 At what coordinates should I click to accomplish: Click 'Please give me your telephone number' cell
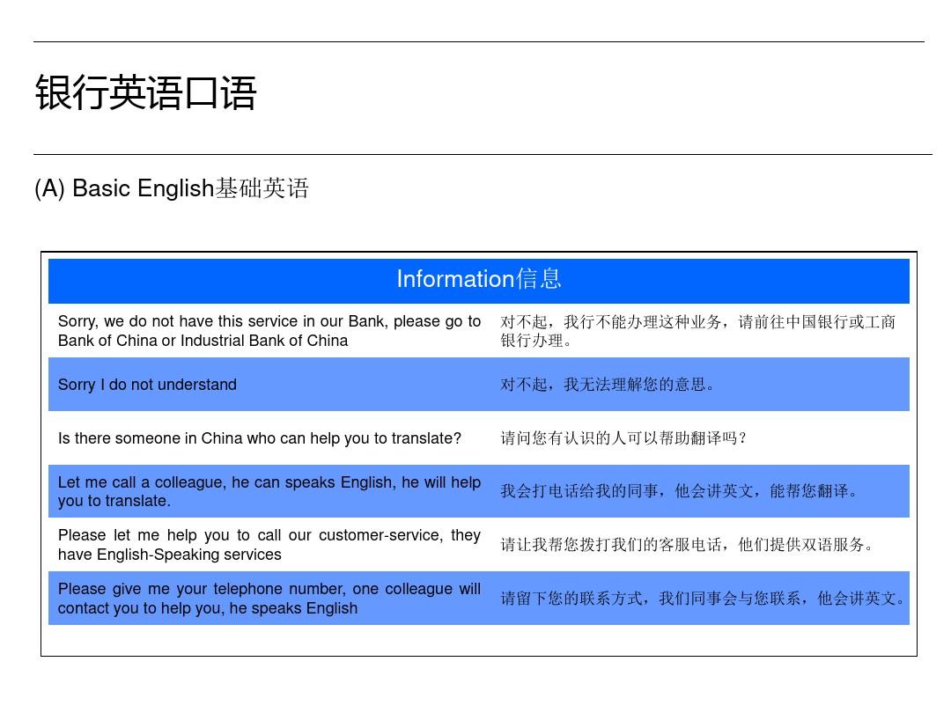click(269, 598)
